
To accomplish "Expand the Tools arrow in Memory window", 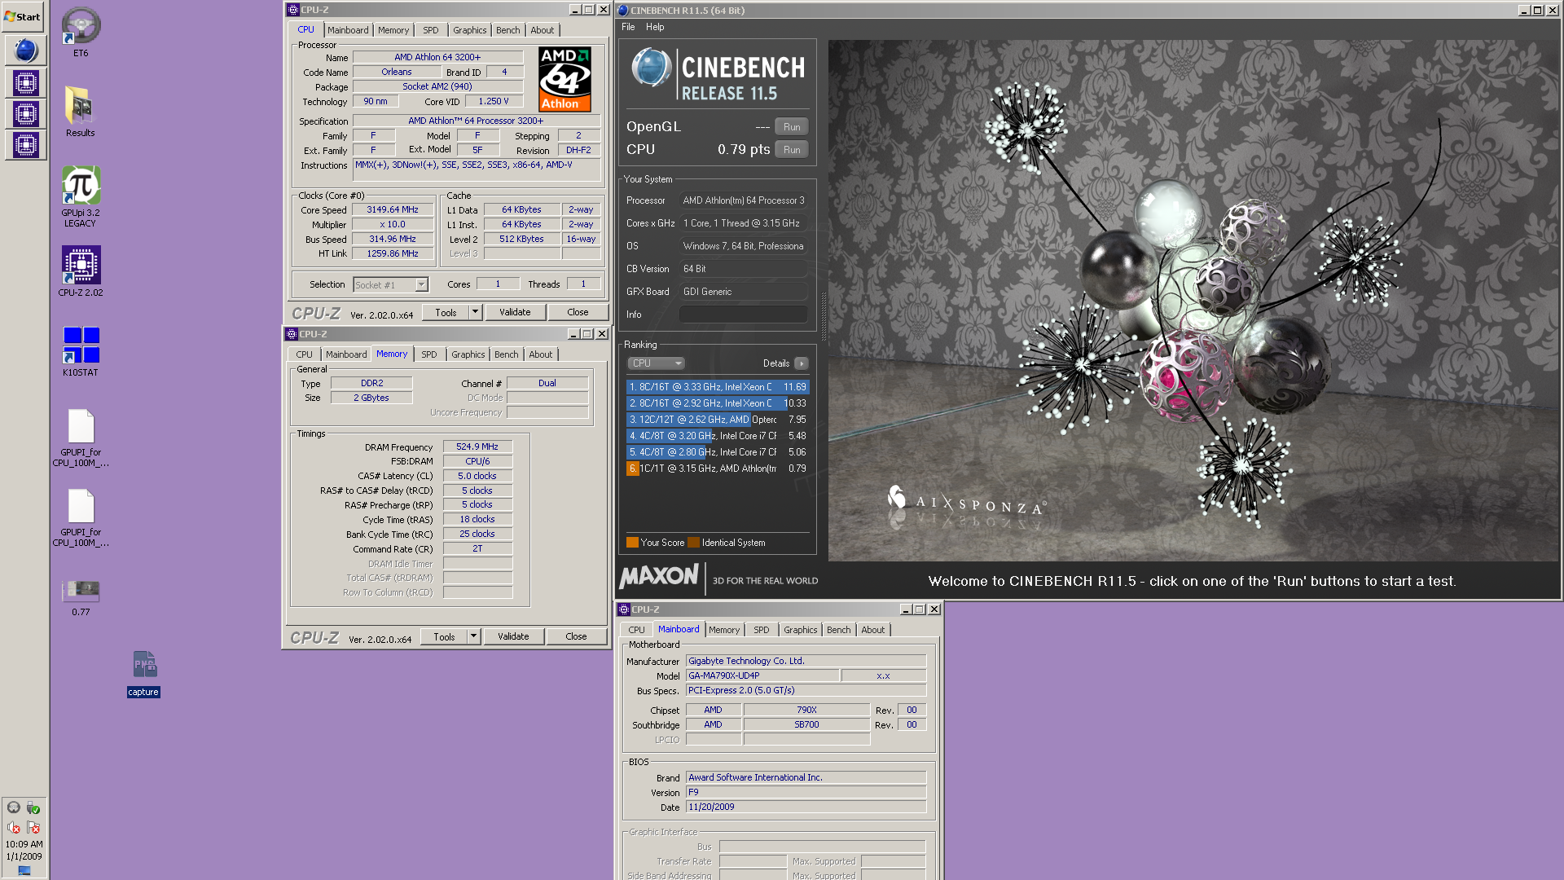I will (x=473, y=636).
